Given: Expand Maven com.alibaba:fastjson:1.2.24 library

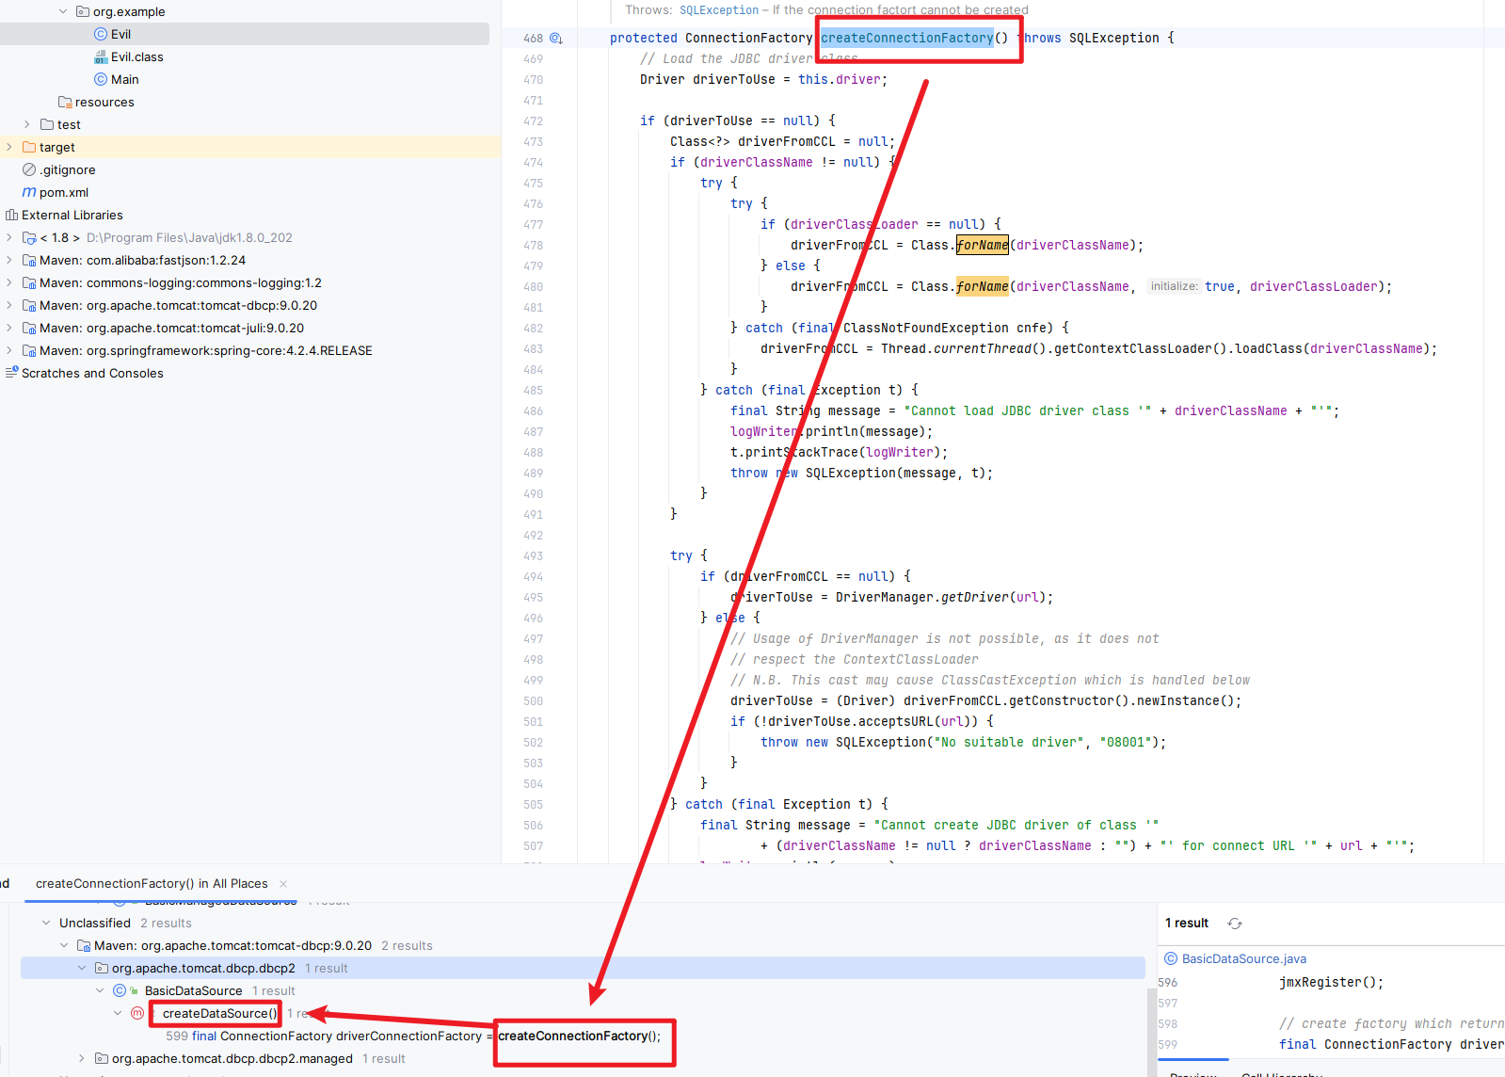Looking at the screenshot, I should [9, 260].
